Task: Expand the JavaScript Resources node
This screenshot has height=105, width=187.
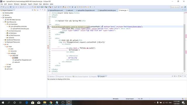Action: (x=3, y=40)
